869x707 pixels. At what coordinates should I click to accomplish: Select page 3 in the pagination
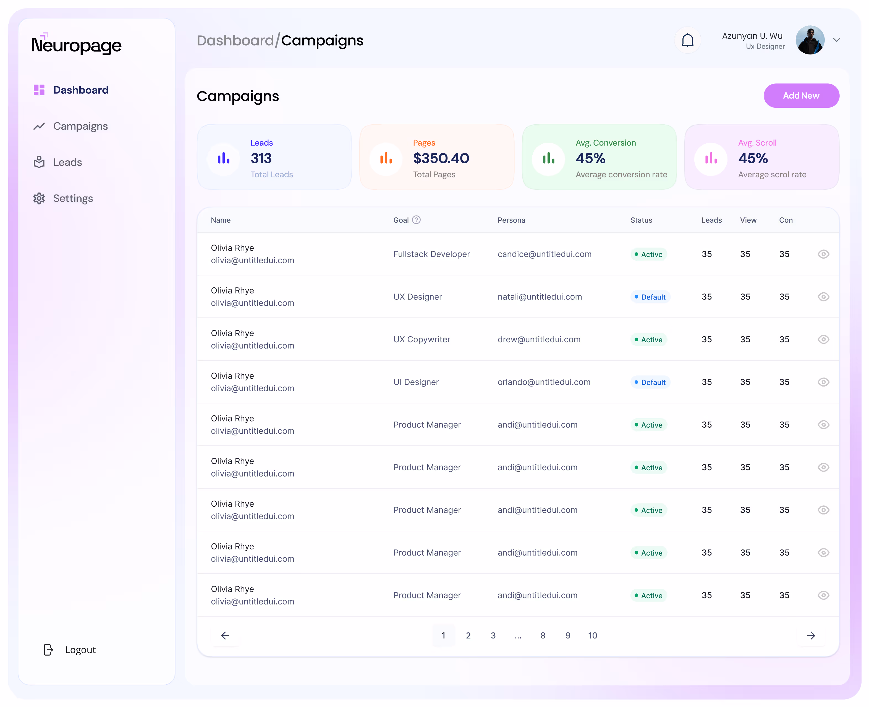(x=493, y=635)
